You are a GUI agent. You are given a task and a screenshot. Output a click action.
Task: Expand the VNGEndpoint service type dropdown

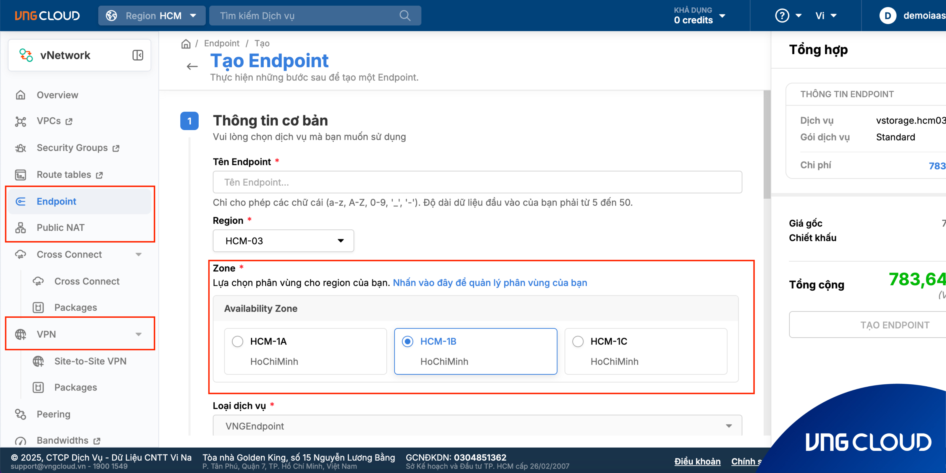pos(477,426)
